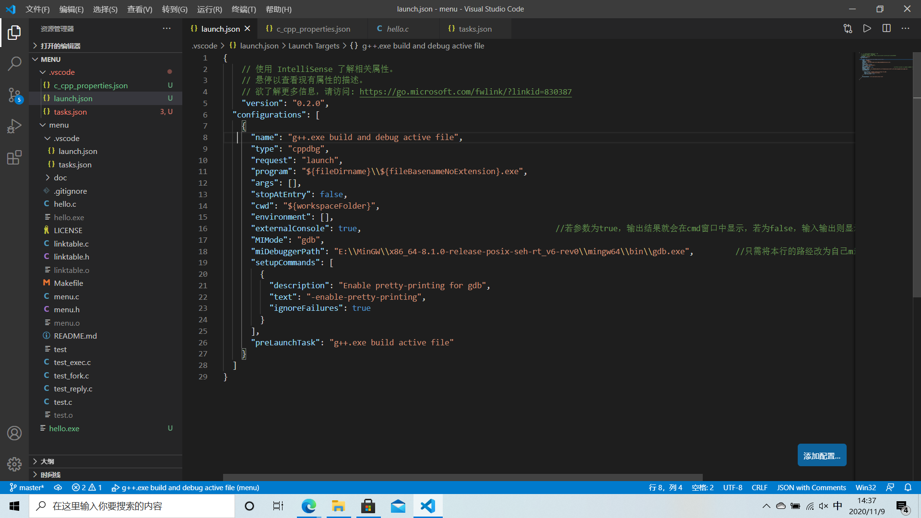The height and width of the screenshot is (518, 921).
Task: Switch to the tasks.json tab
Action: click(x=474, y=29)
